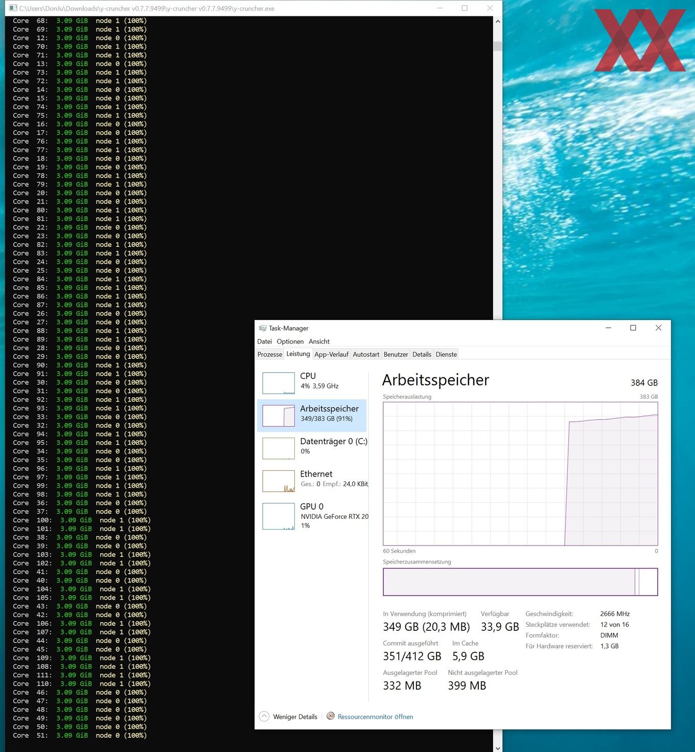Click the 33,9 GB Verfügbar value
695x752 pixels.
(500, 627)
